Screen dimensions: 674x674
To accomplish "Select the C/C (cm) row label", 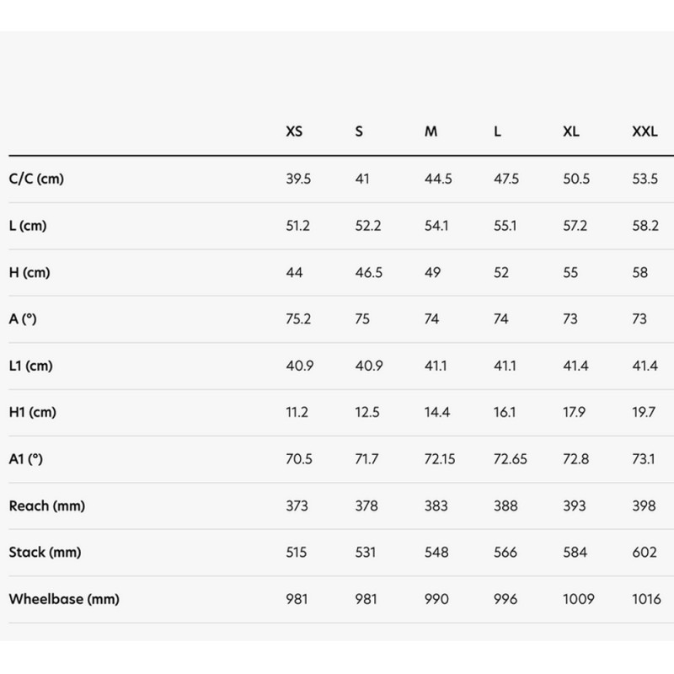I will coord(36,179).
